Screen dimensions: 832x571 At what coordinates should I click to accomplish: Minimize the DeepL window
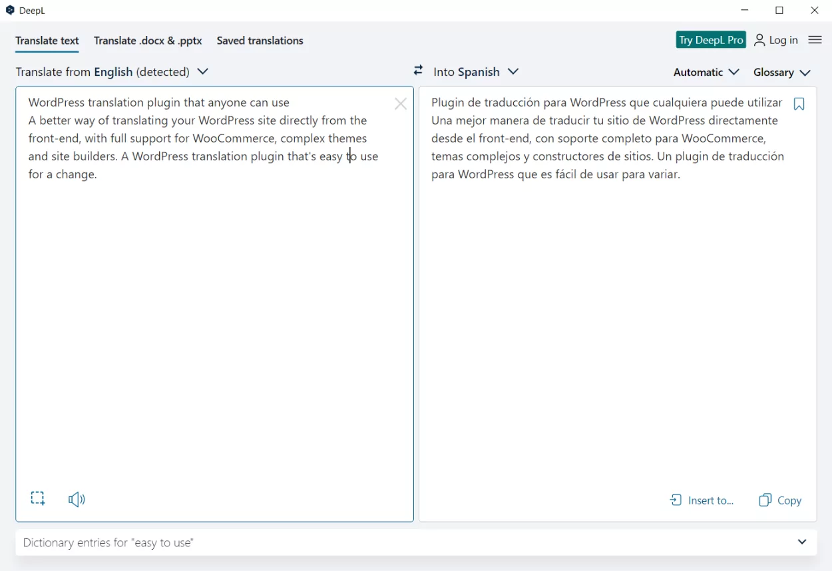coord(745,11)
